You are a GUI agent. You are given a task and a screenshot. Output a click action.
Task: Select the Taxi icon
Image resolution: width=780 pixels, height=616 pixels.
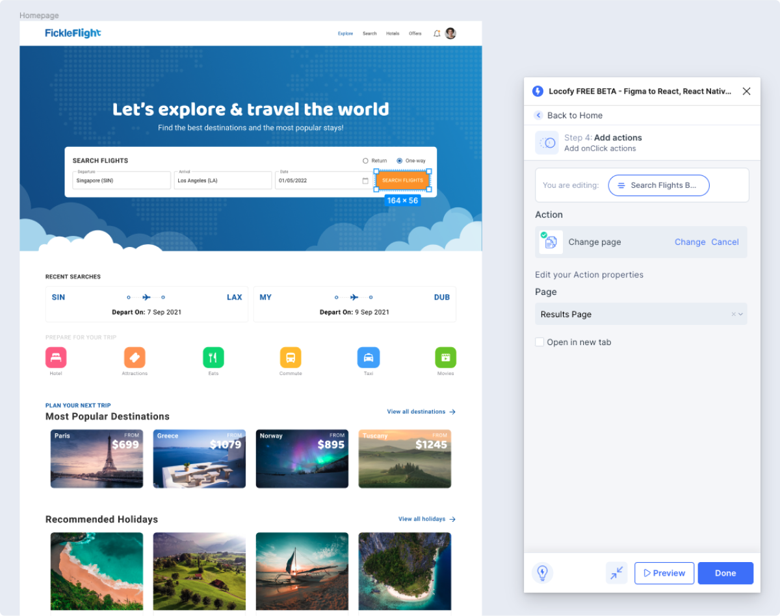click(369, 357)
